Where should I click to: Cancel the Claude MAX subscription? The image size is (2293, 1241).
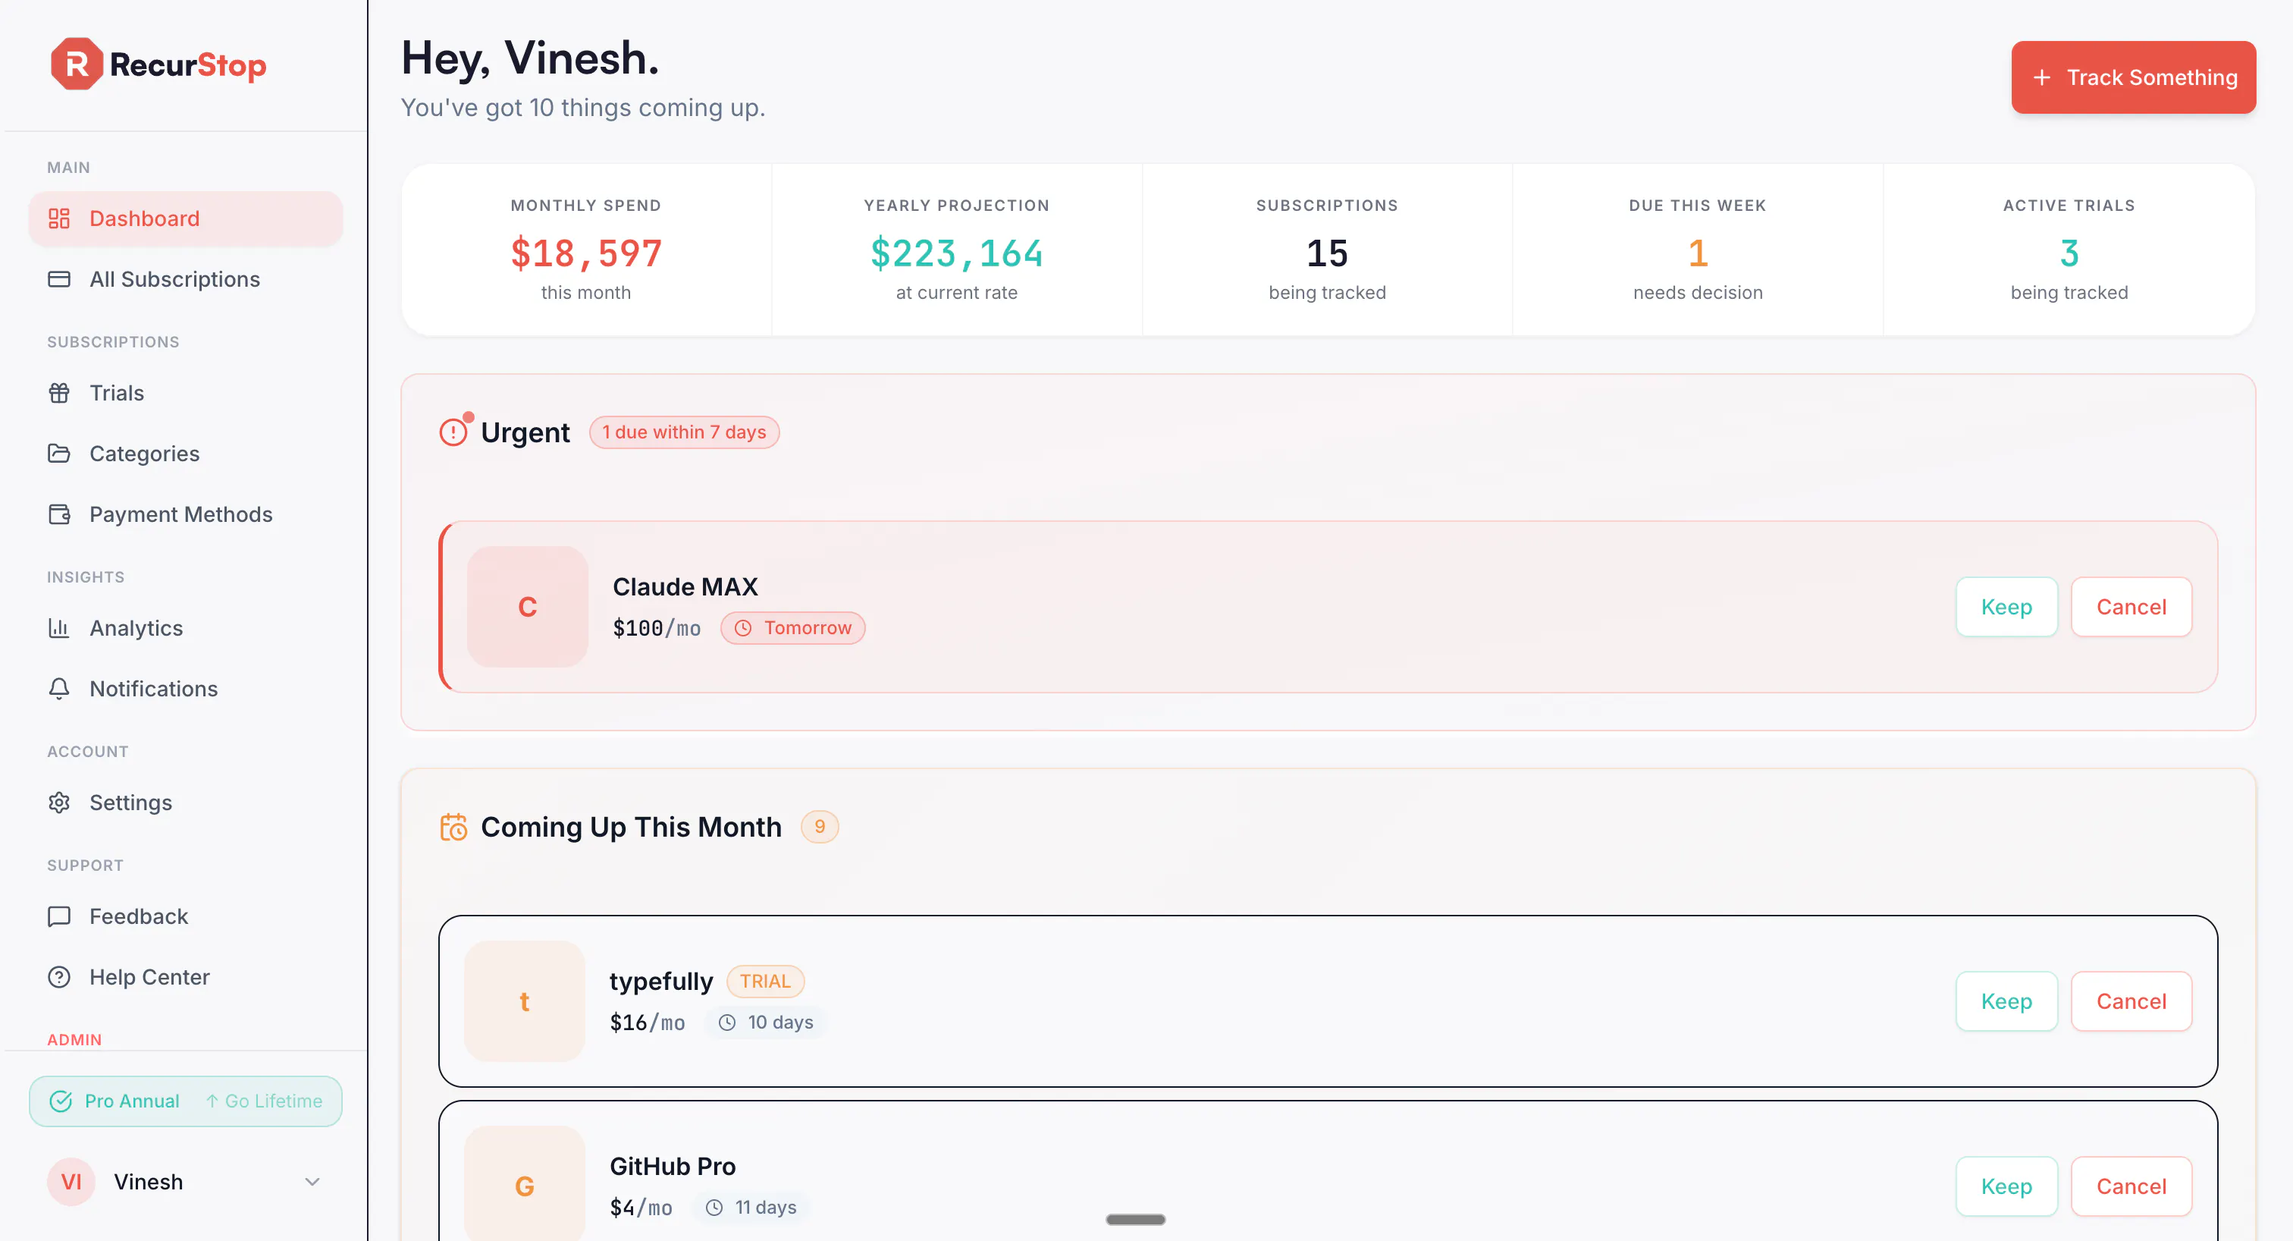point(2131,606)
